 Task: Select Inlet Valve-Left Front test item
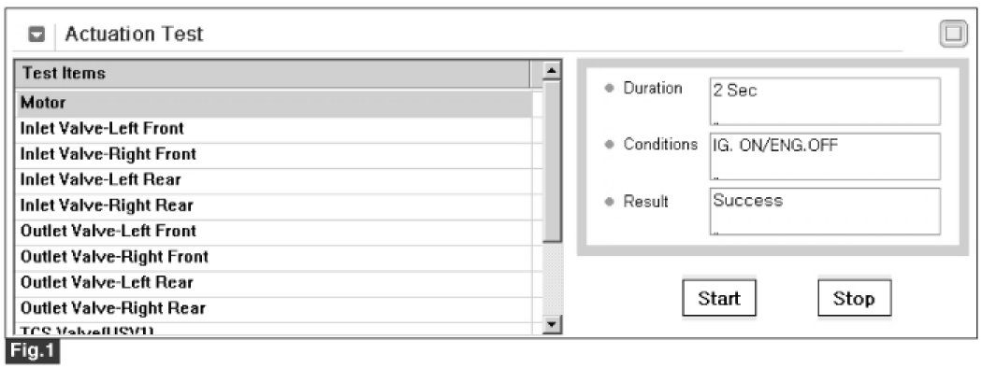pyautogui.click(x=274, y=130)
